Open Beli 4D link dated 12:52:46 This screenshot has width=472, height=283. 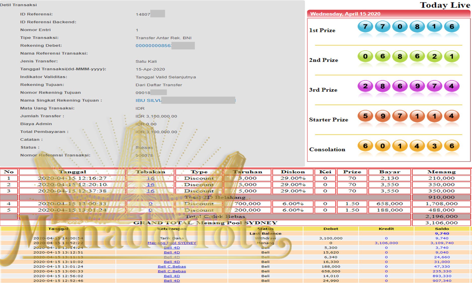(172, 280)
